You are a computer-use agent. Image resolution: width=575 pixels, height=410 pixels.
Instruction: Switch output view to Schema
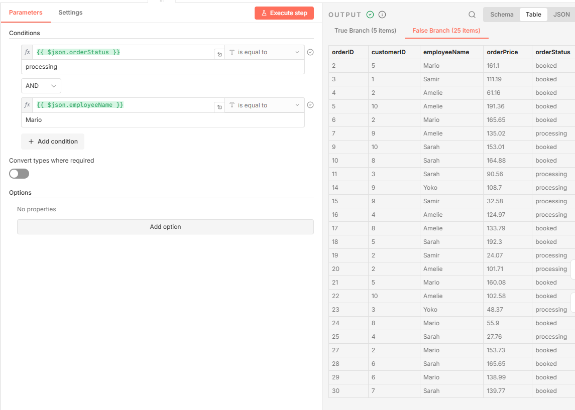(502, 15)
